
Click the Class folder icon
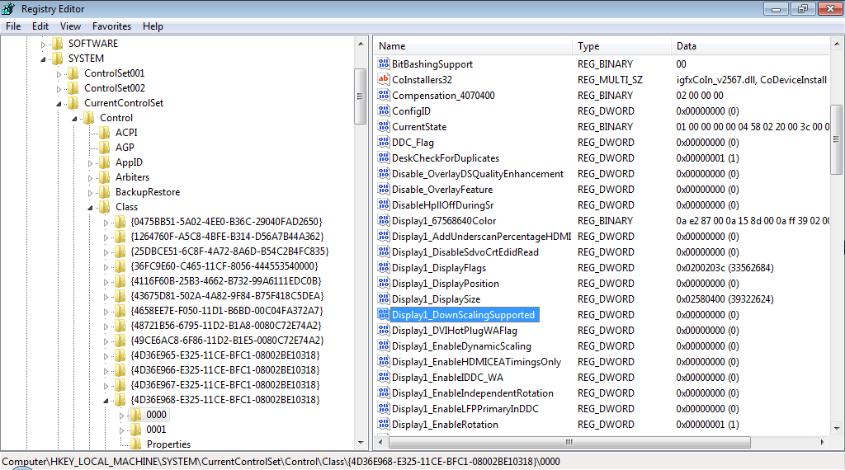pos(105,207)
